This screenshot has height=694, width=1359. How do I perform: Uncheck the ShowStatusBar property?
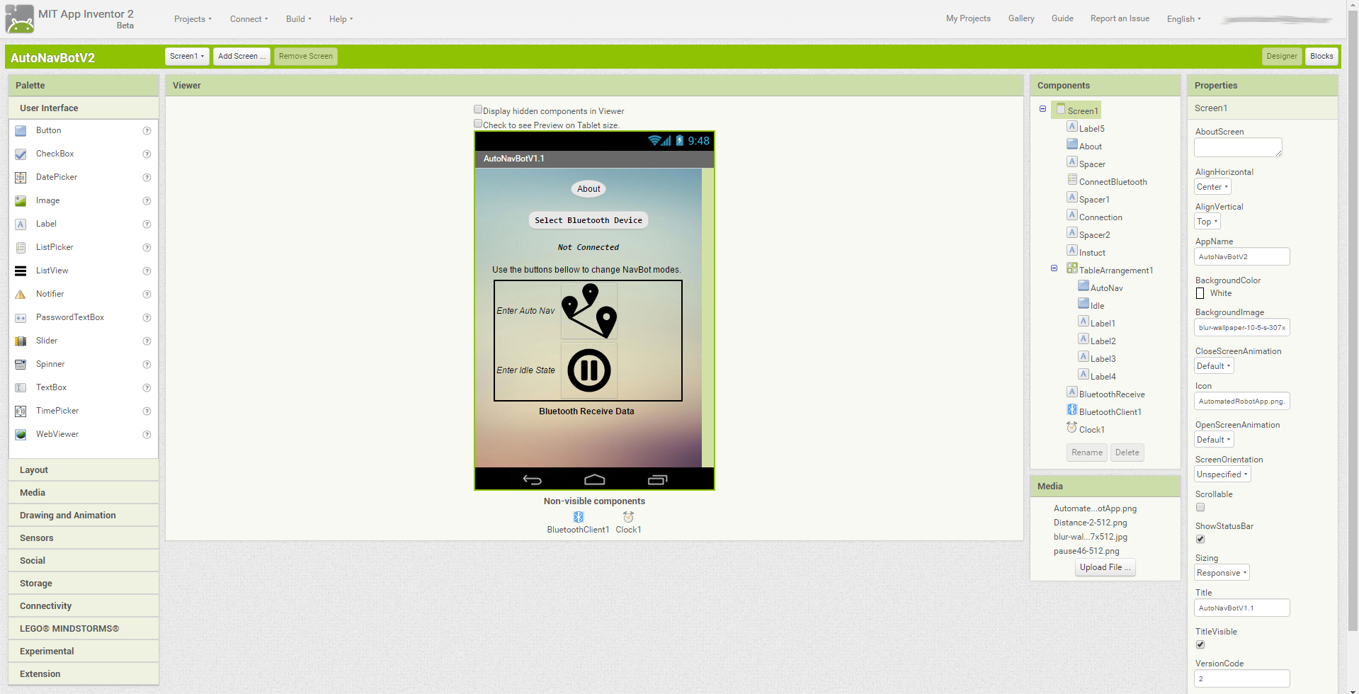click(x=1200, y=540)
